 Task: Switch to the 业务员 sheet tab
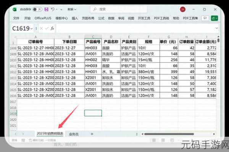(x=74, y=134)
